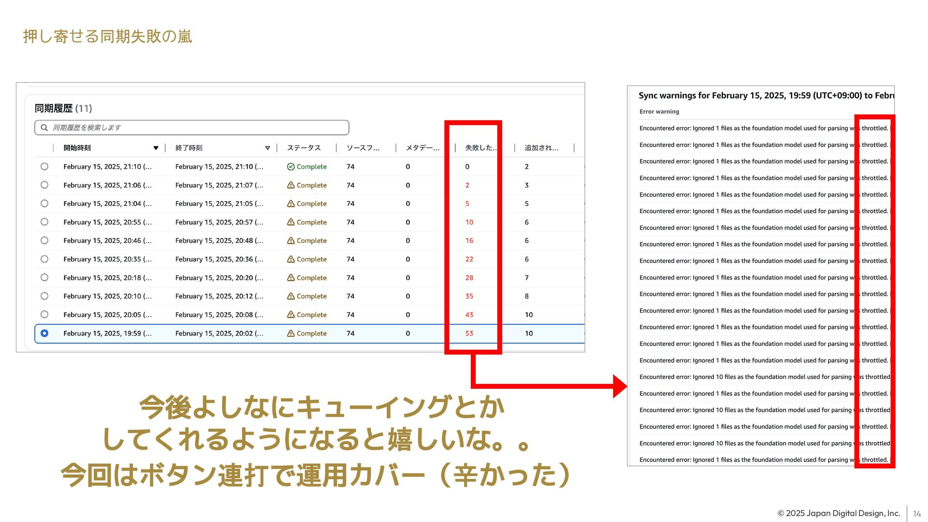The height and width of the screenshot is (522, 928).
Task: Click the failed count 28 value
Action: click(469, 278)
